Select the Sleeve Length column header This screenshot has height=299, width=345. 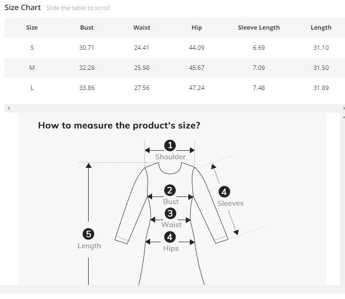258,28
